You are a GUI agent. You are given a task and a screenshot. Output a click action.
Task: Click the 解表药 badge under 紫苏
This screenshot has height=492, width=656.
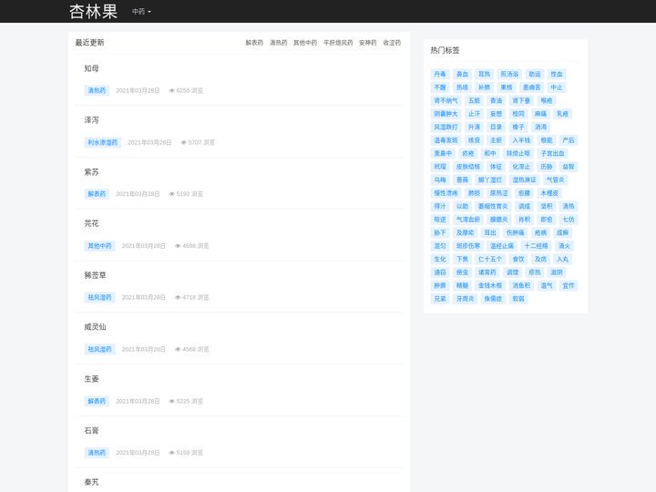click(x=97, y=194)
